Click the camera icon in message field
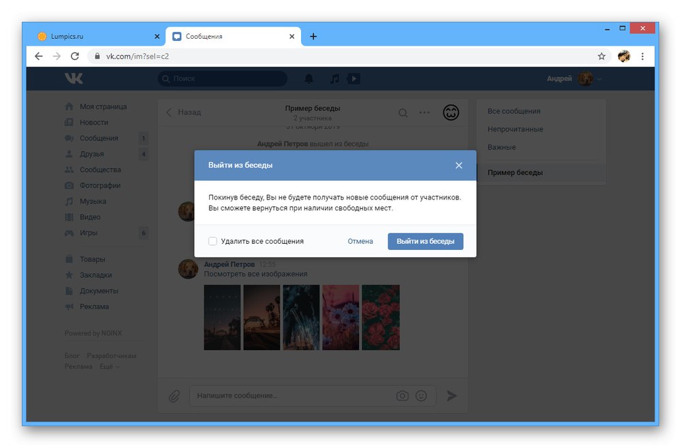 [402, 396]
